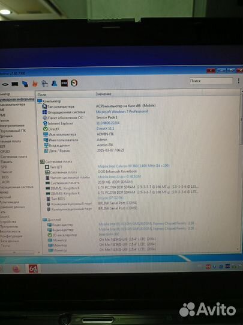Image resolution: width=243 pixels, height=325 pixels.
Task: Open the disk benchmark toolbar icon
Action: tap(5, 84)
